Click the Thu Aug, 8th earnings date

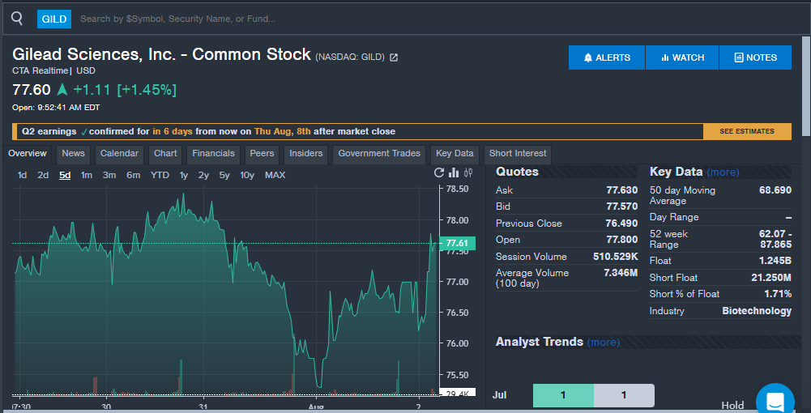click(283, 131)
